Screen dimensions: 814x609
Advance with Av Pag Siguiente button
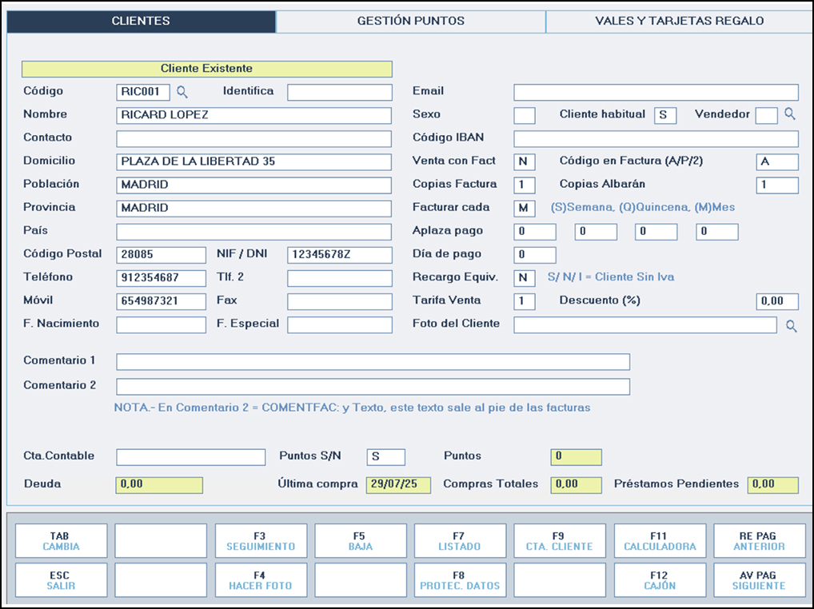coord(759,580)
